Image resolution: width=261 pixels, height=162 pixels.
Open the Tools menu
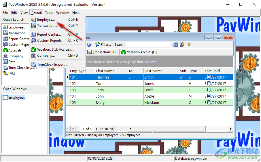(49, 13)
